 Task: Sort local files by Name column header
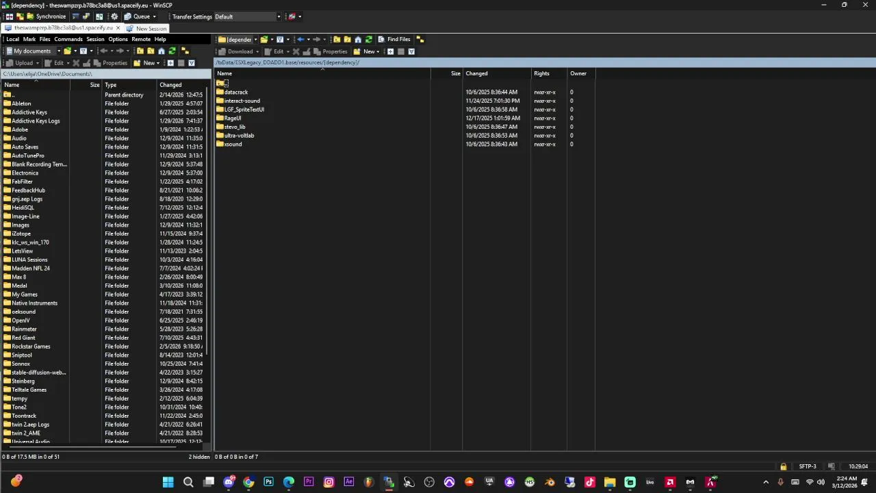coord(36,85)
